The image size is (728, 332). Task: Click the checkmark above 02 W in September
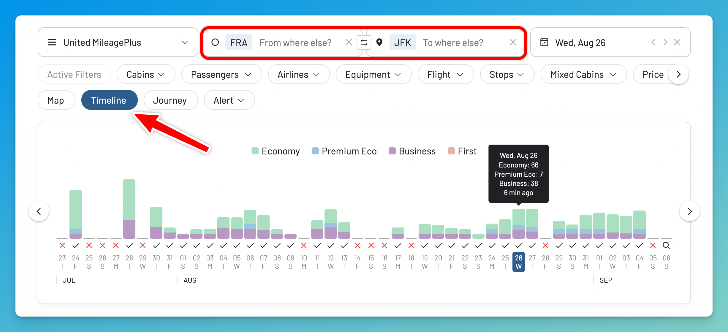613,245
